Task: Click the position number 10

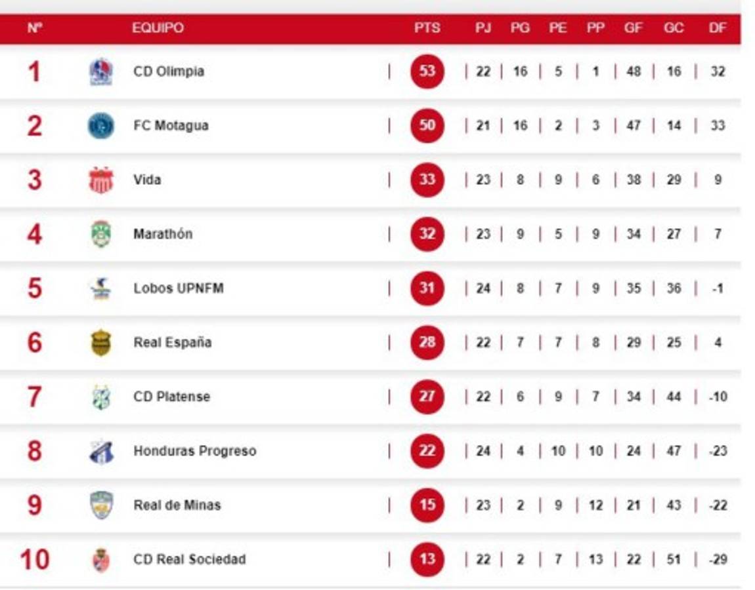Action: pos(34,560)
